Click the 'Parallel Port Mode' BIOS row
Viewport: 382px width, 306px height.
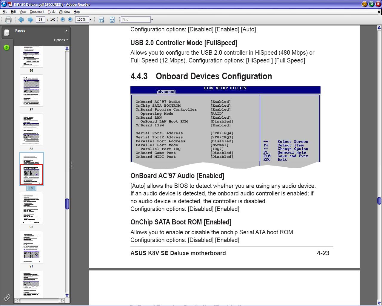(x=182, y=145)
